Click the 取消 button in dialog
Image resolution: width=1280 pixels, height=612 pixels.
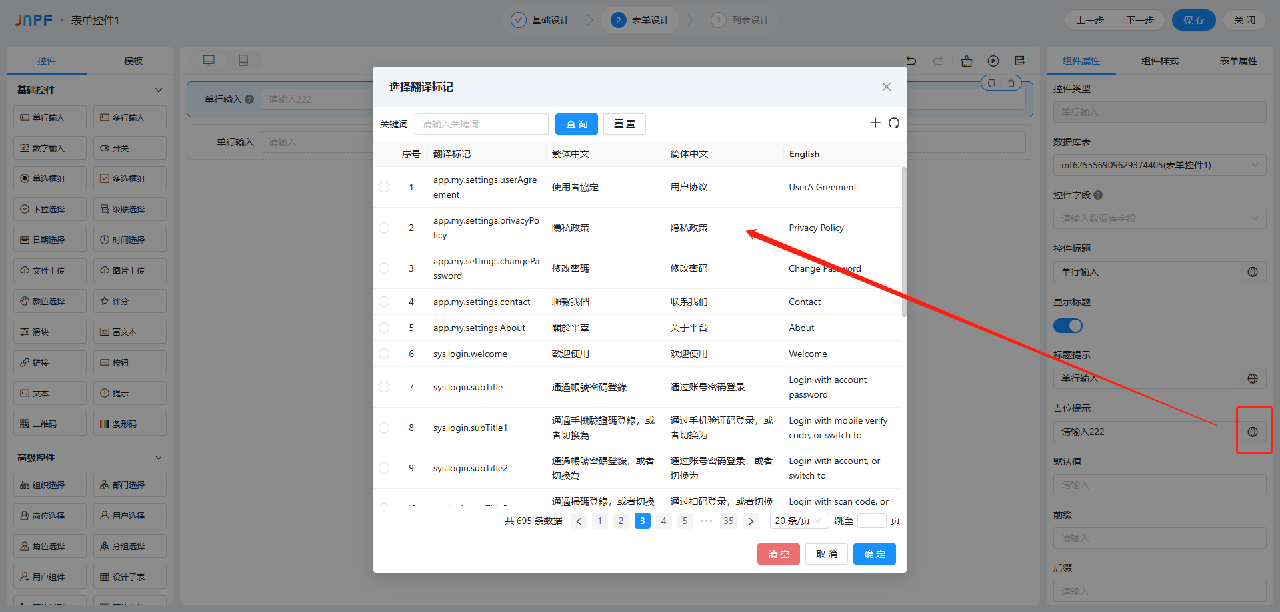point(827,554)
